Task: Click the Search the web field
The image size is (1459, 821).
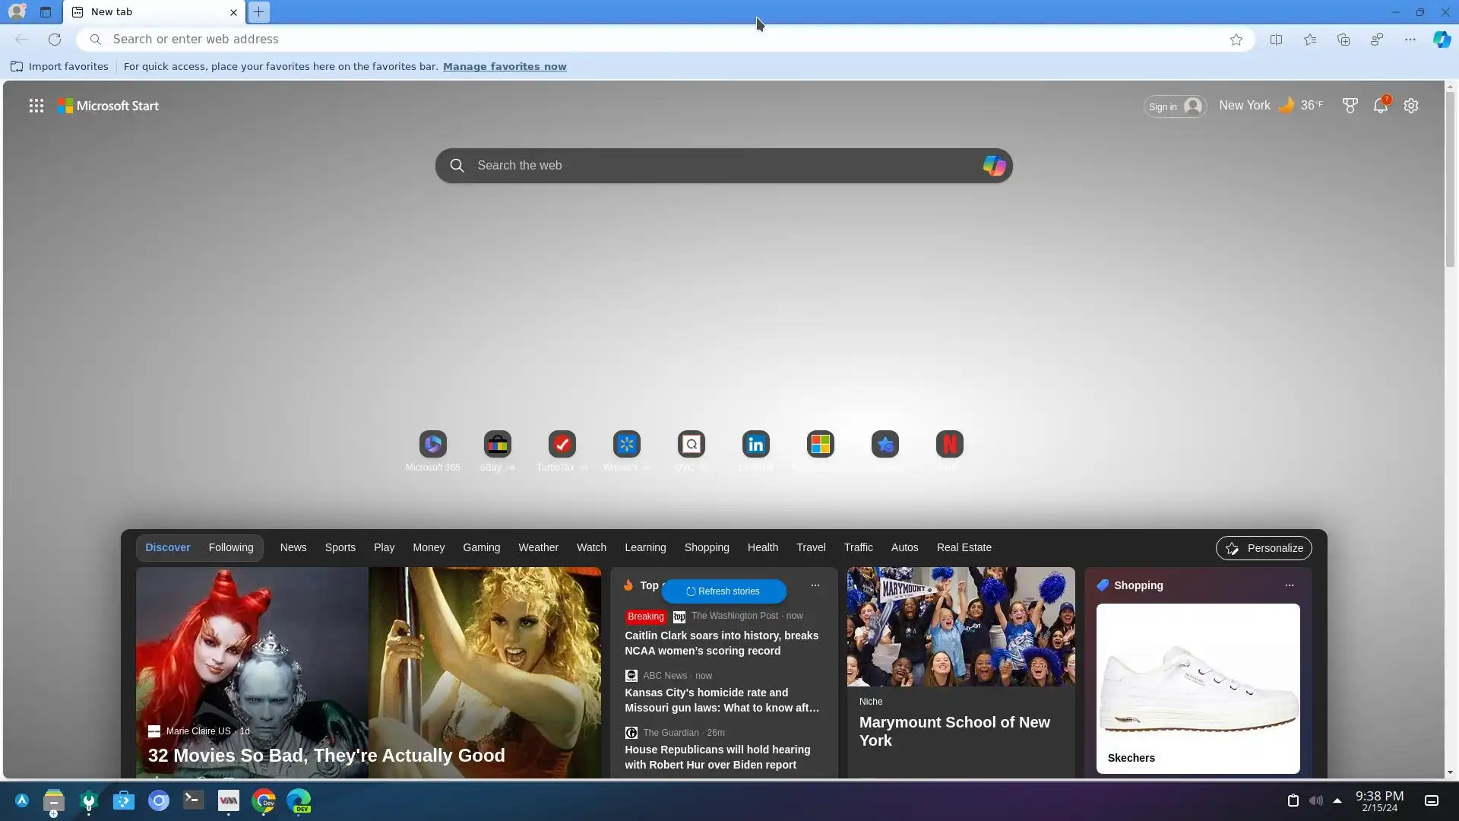Action: click(x=714, y=166)
